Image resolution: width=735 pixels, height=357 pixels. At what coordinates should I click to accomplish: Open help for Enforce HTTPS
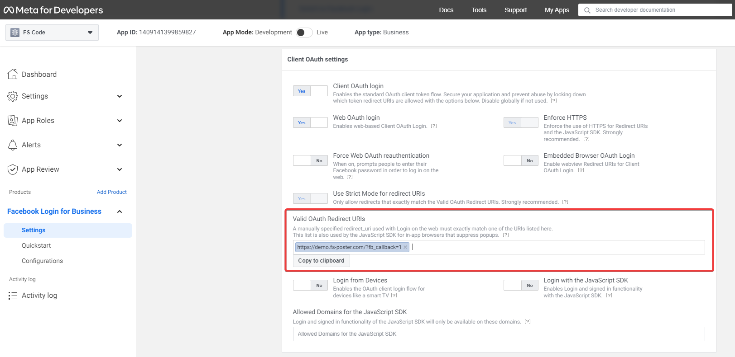[x=586, y=139]
